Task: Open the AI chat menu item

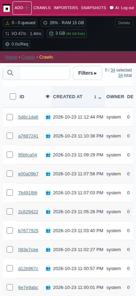Action: (x=114, y=8)
